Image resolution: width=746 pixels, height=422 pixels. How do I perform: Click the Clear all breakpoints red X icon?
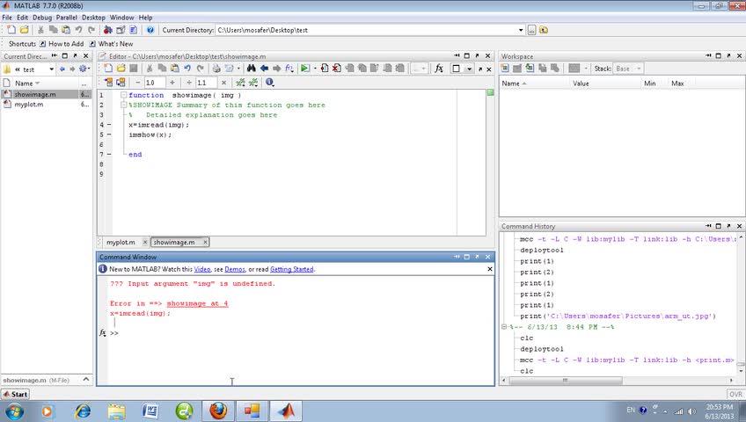point(336,69)
